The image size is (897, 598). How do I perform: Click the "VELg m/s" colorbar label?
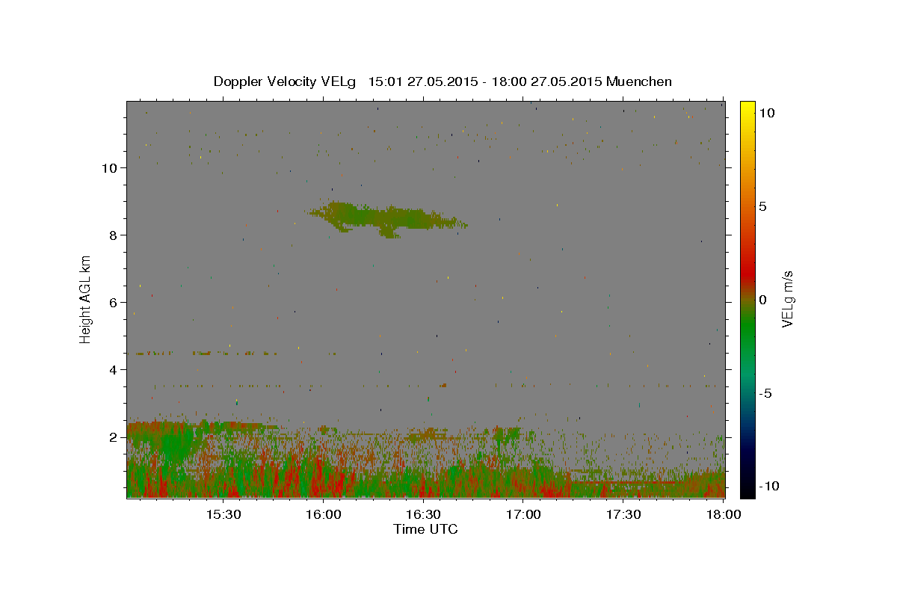(787, 299)
